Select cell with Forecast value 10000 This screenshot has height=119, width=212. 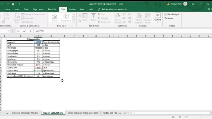point(38,42)
